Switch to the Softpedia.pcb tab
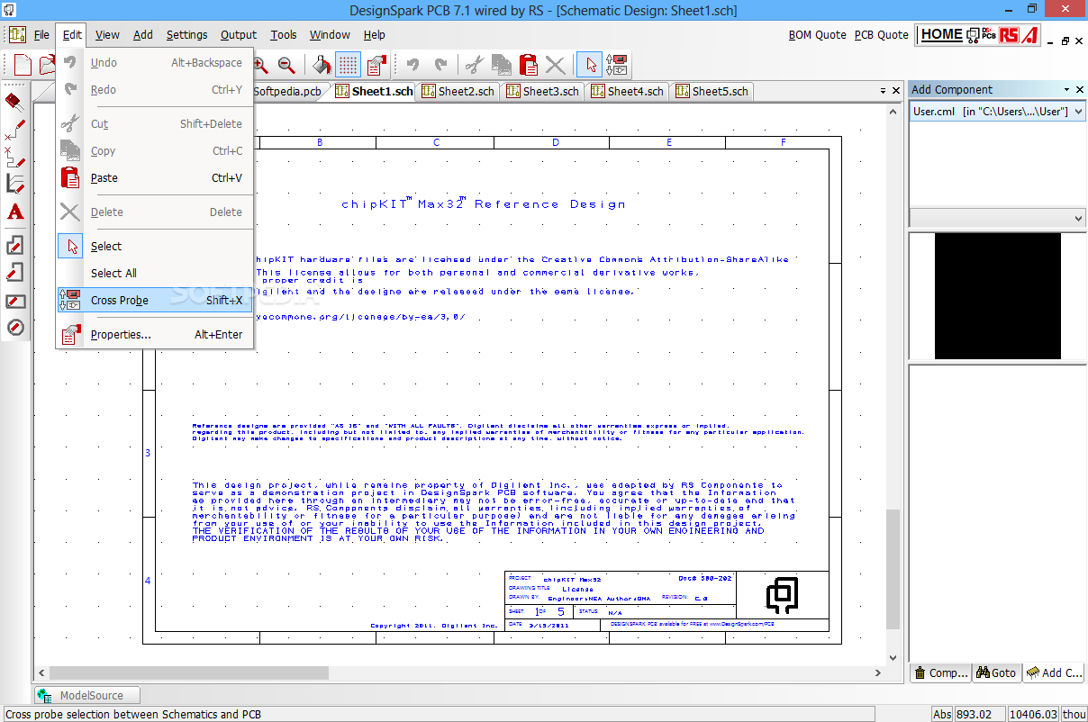Viewport: 1088px width, 722px height. pyautogui.click(x=288, y=91)
